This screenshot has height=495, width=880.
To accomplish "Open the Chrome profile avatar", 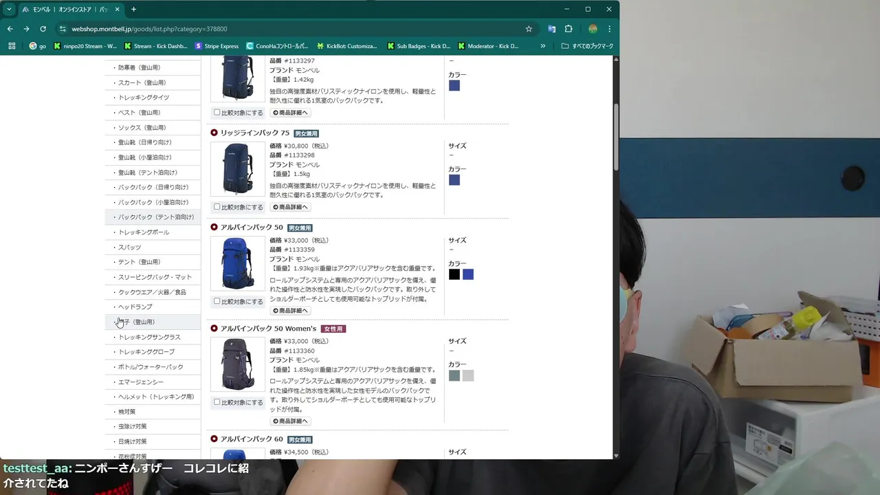I will 593,29.
